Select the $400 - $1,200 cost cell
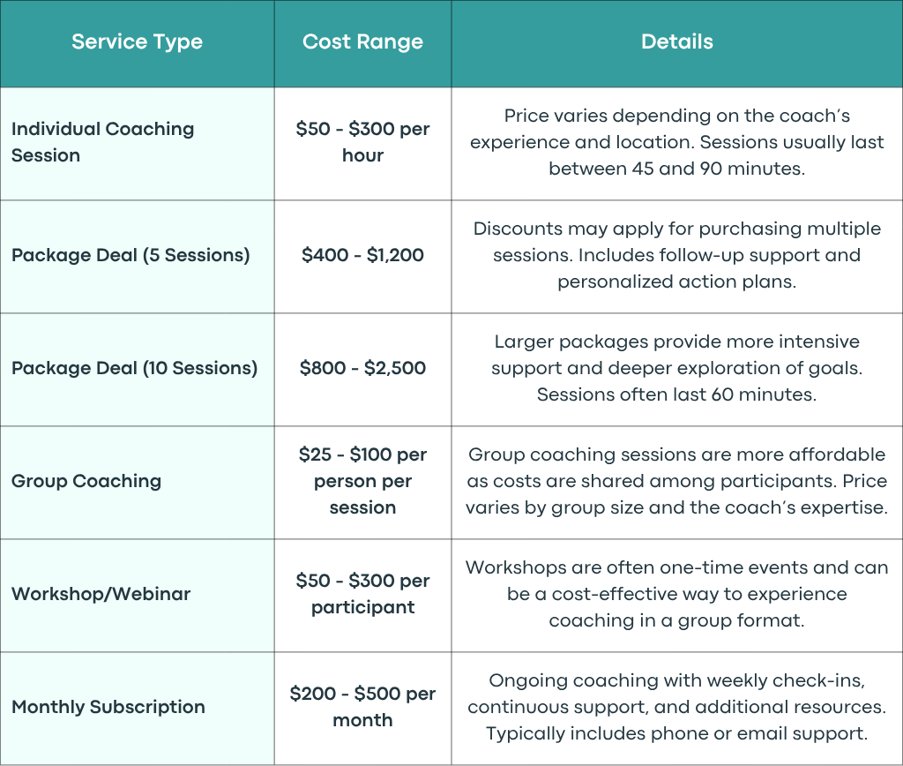Screen dimensions: 903x766 (x=362, y=255)
